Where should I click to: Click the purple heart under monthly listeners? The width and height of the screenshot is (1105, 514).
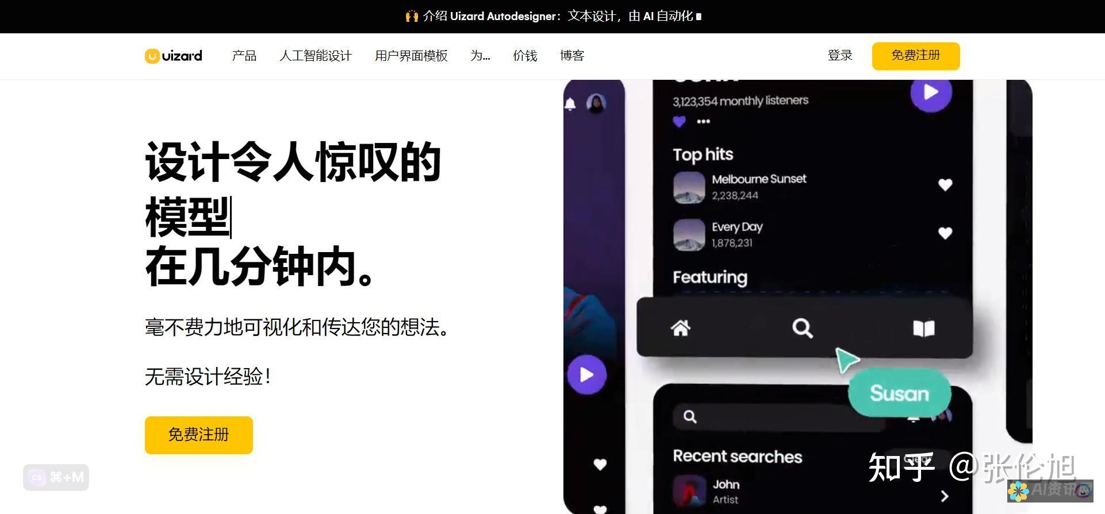click(679, 121)
